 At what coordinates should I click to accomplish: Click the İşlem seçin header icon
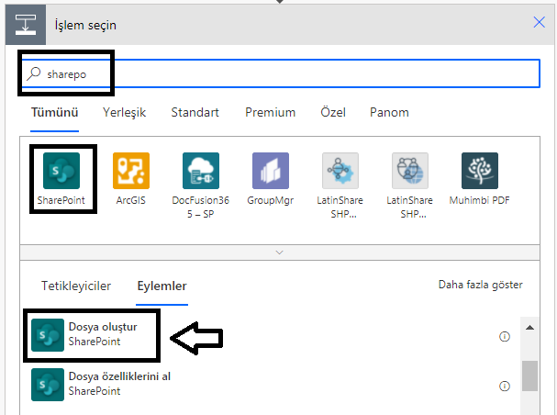tap(26, 25)
